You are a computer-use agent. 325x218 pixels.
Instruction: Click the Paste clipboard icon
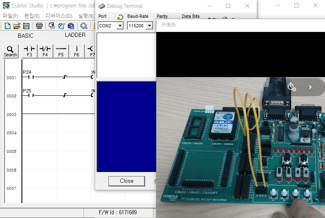tap(71, 26)
